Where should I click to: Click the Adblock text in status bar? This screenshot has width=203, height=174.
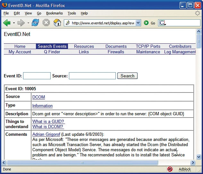185,169
